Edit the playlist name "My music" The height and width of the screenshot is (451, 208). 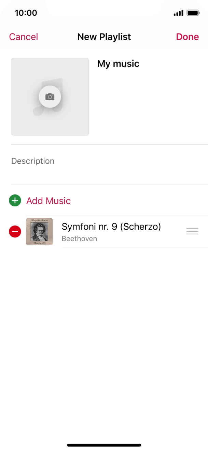click(x=118, y=64)
